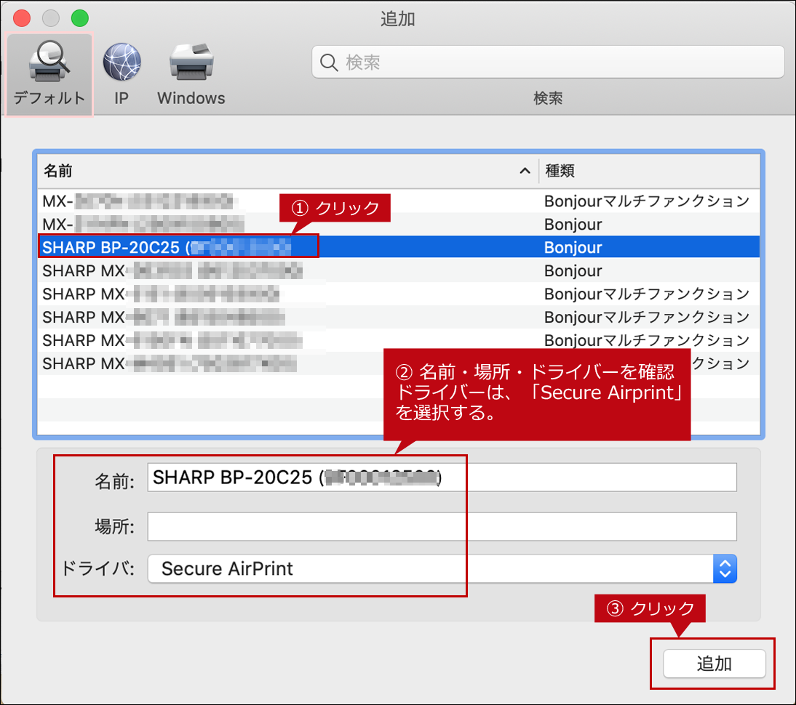Open the ドライバ Secure AirPrint dropdown
796x705 pixels.
[x=442, y=568]
